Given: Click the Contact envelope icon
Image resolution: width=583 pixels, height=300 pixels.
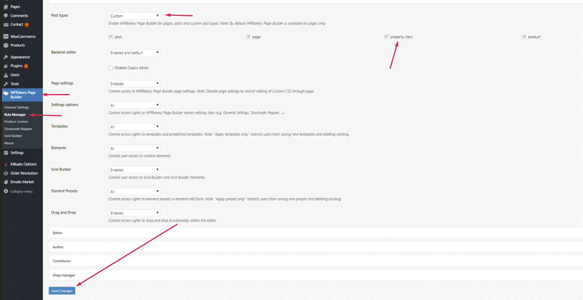Looking at the screenshot, I should tap(6, 24).
